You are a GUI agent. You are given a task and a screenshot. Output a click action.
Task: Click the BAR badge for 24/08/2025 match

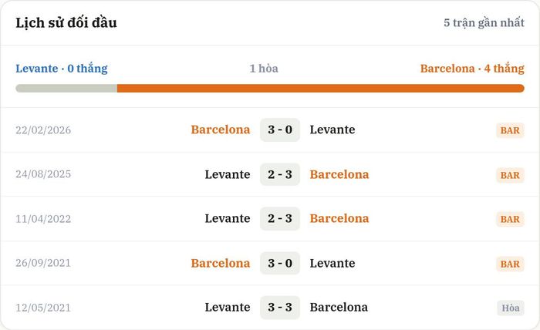tap(510, 175)
